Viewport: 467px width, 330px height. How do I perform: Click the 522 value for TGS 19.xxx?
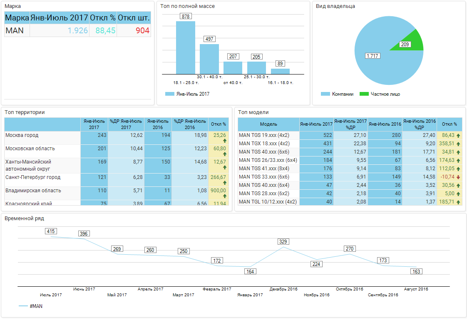pos(328,135)
